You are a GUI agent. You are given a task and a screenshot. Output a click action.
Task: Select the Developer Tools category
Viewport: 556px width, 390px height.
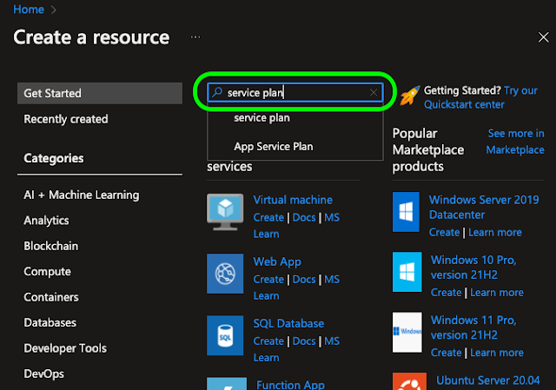click(65, 348)
